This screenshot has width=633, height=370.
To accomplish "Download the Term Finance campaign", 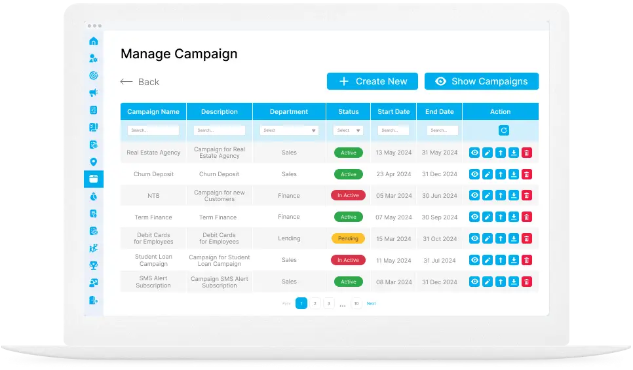I will tap(514, 217).
